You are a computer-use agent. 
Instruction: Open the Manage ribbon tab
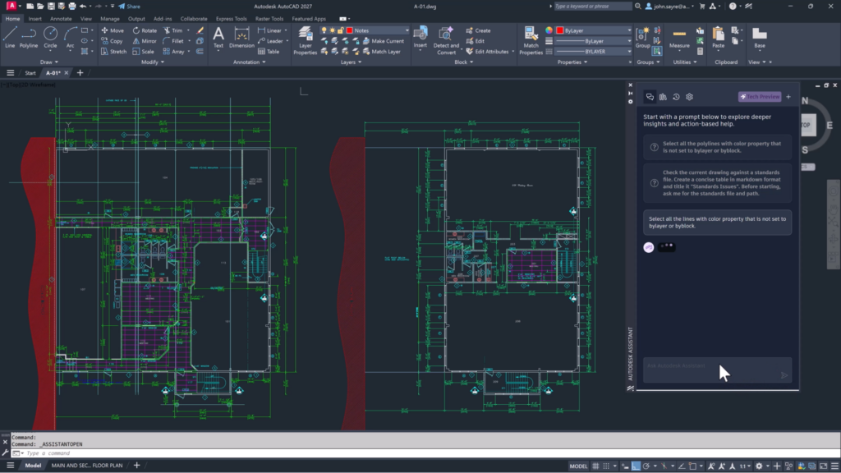pyautogui.click(x=110, y=19)
